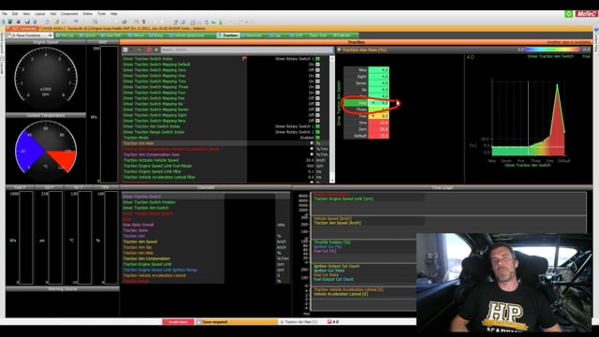This screenshot has height=337, width=599.
Task: Select the Two yellow table cell
Action: click(x=378, y=116)
